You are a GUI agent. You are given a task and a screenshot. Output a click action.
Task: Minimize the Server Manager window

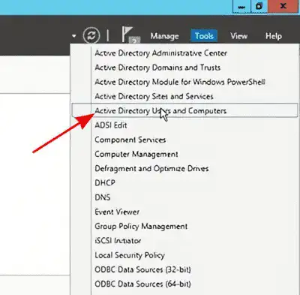(241, 7)
